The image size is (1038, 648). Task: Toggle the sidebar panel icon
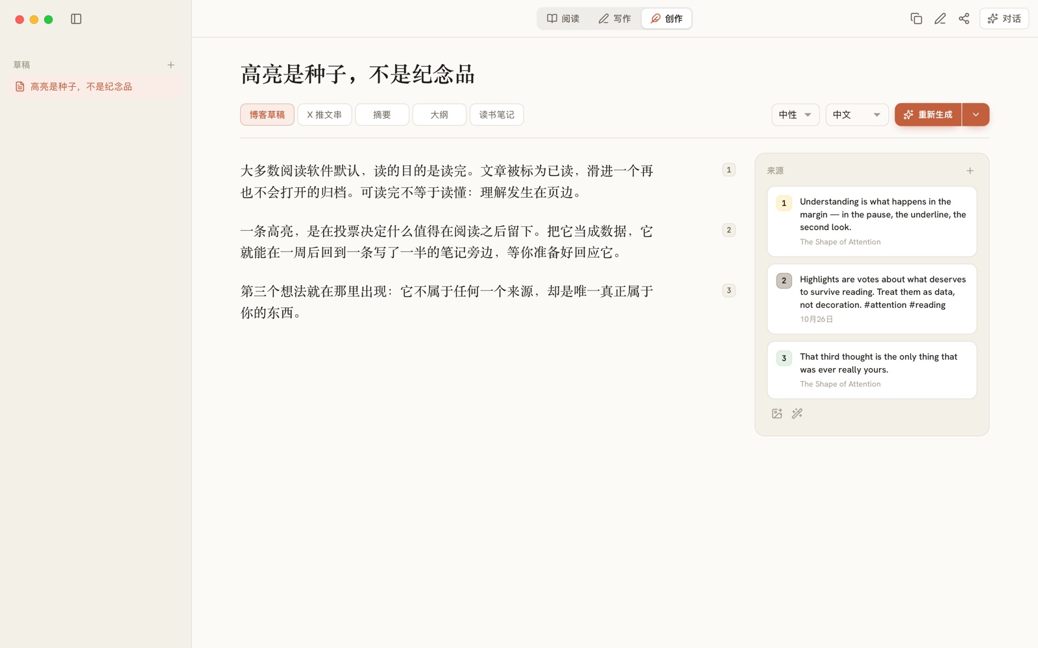coord(76,19)
